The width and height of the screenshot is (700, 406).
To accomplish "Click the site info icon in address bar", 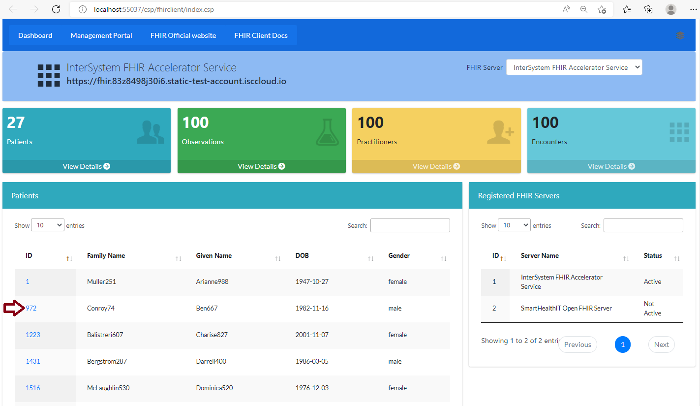I will pos(83,9).
